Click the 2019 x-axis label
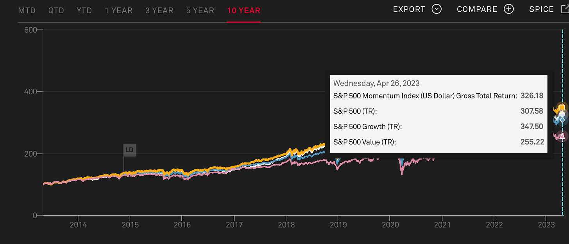Viewport: 569px width, 244px height. tap(338, 224)
